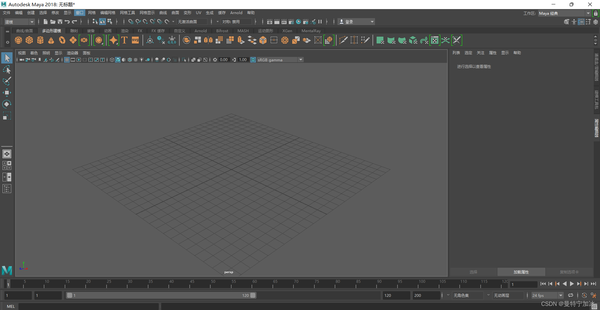Screen dimensions: 600x310
Task: Select the Move tool in the toolbox
Action: (7, 93)
